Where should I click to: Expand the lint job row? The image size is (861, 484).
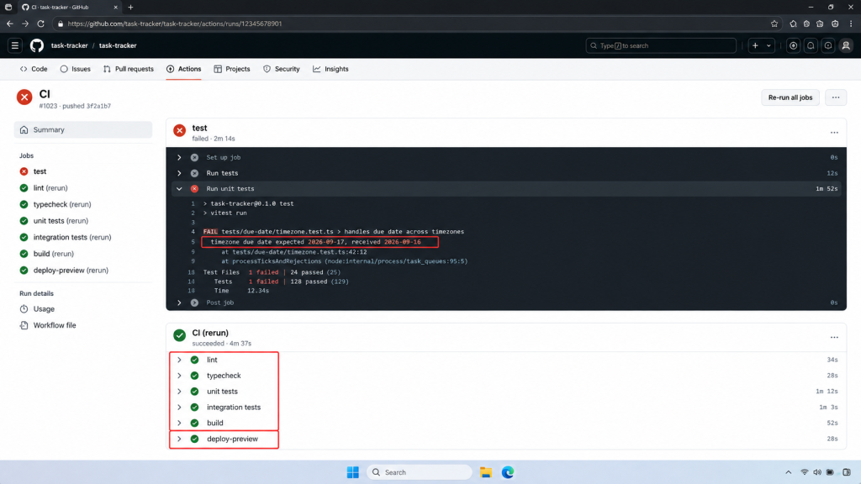(x=179, y=360)
